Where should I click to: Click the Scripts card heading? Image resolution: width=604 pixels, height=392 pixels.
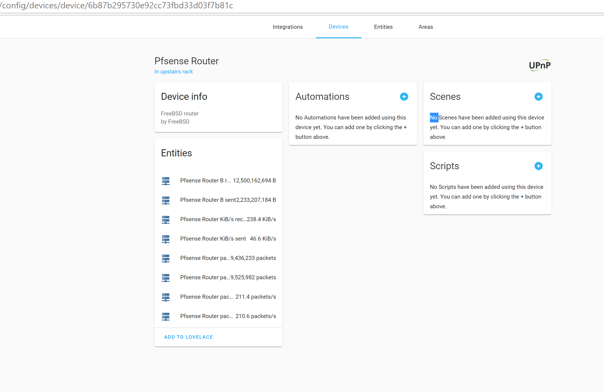pyautogui.click(x=444, y=166)
